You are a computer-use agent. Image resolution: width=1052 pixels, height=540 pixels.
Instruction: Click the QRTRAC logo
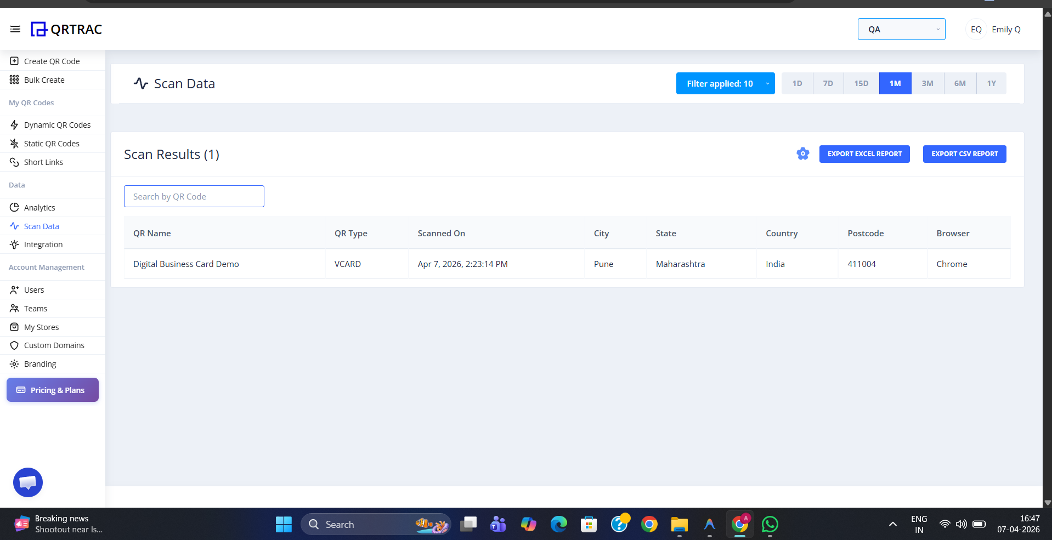pyautogui.click(x=67, y=29)
